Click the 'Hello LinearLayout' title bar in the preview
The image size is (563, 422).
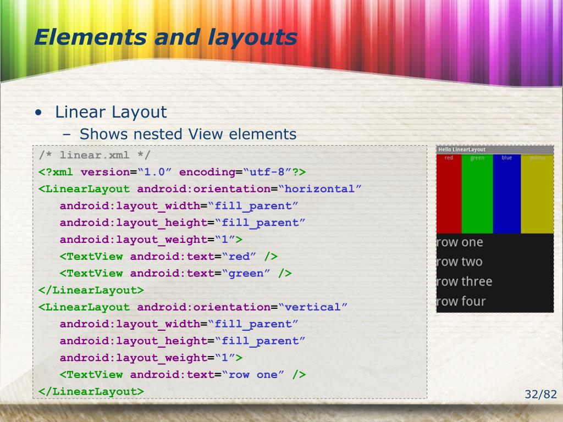(x=495, y=149)
